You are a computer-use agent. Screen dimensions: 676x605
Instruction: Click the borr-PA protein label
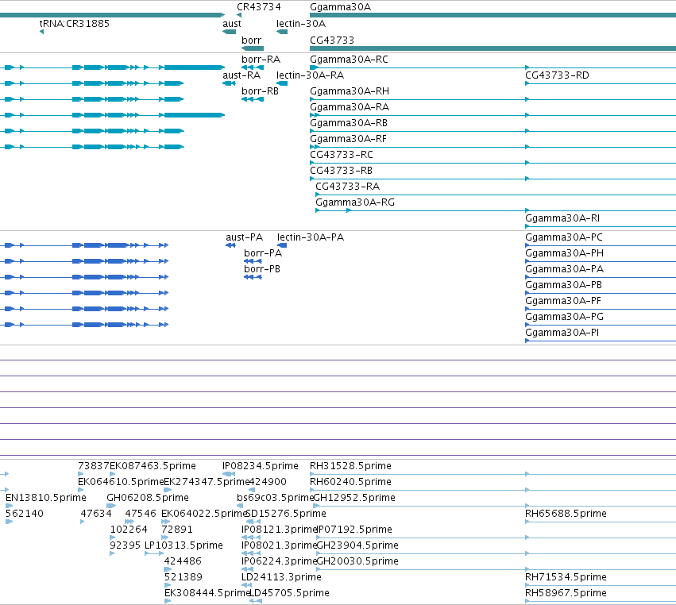click(263, 253)
